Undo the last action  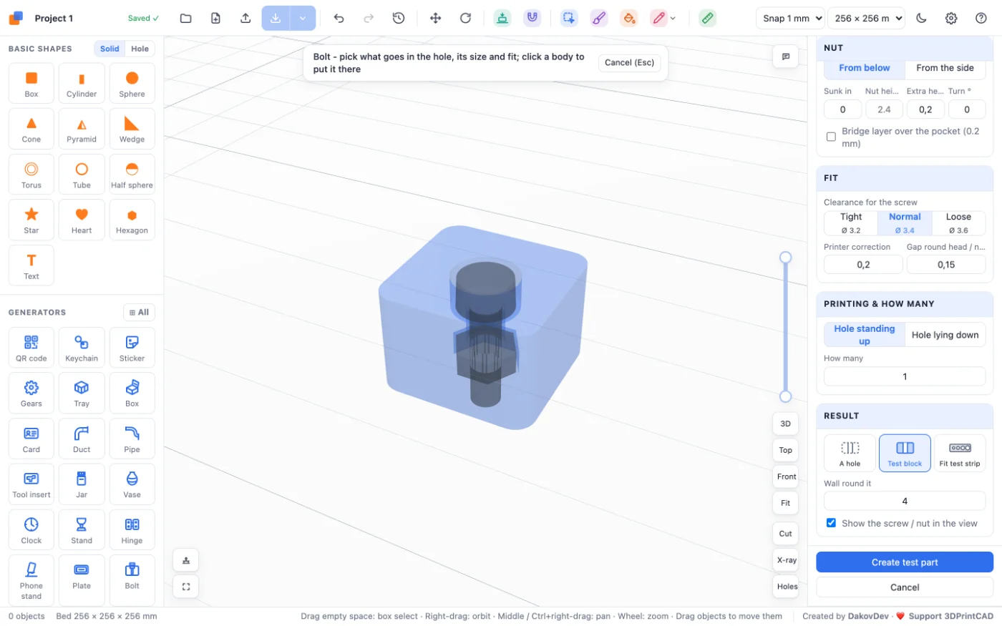[339, 19]
